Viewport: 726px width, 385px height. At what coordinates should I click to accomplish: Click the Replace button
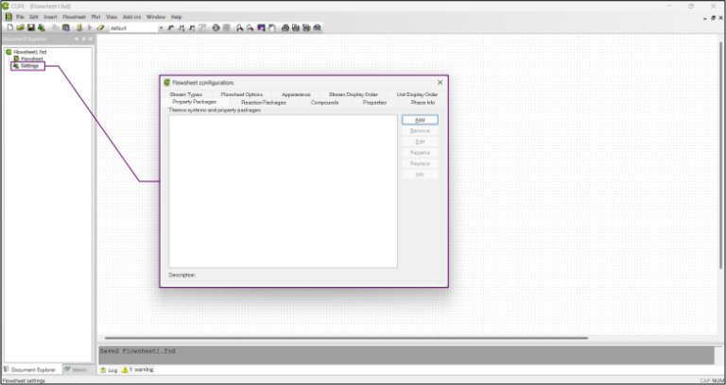point(420,163)
